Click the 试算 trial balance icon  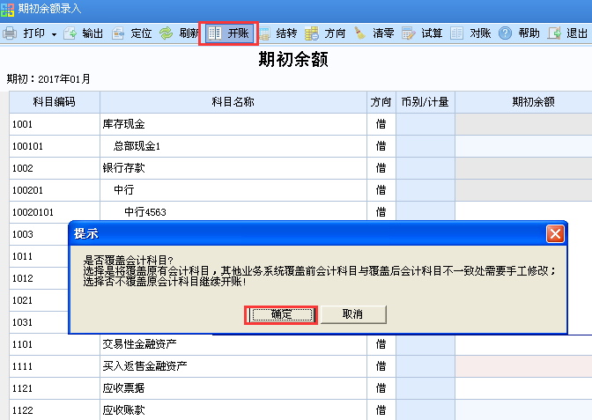tap(409, 33)
